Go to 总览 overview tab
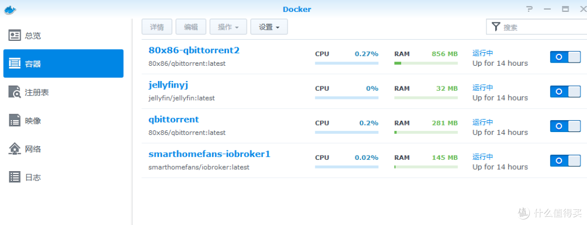Image resolution: width=587 pixels, height=225 pixels. click(63, 36)
